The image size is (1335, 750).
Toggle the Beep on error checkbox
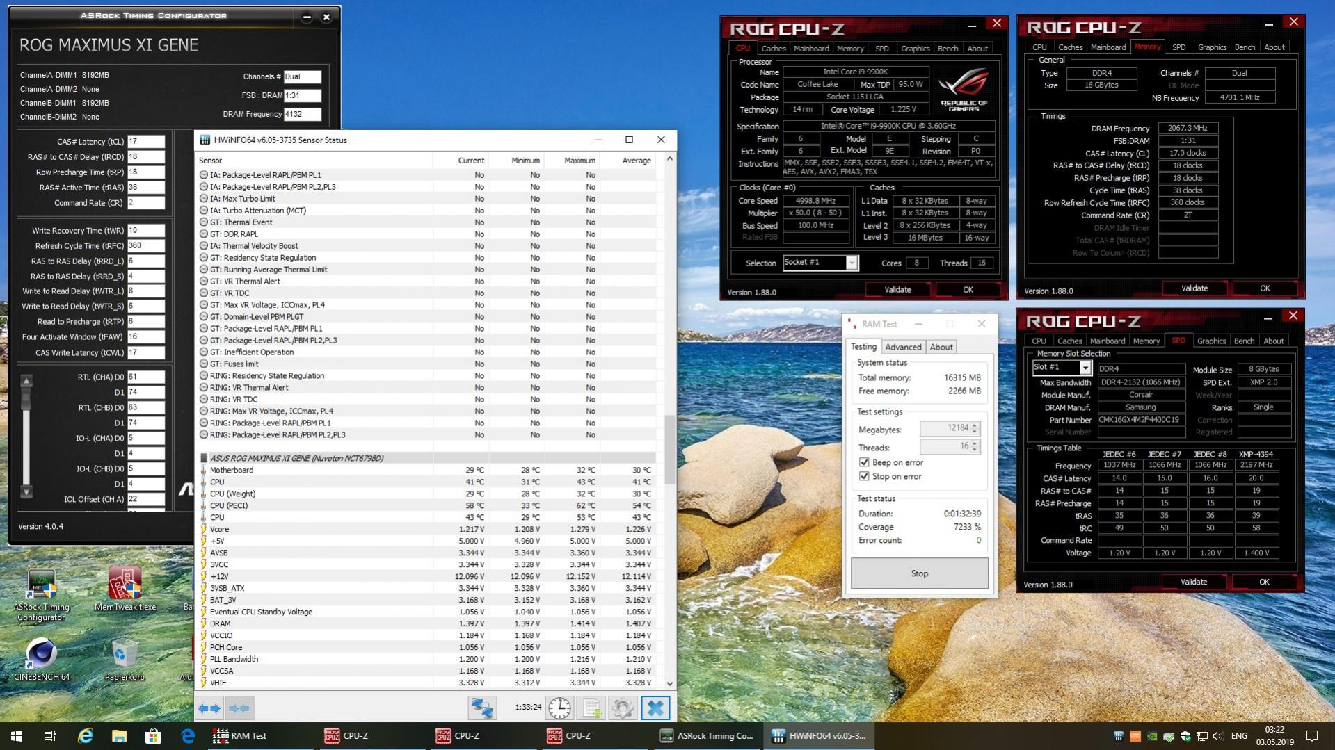[x=864, y=462]
